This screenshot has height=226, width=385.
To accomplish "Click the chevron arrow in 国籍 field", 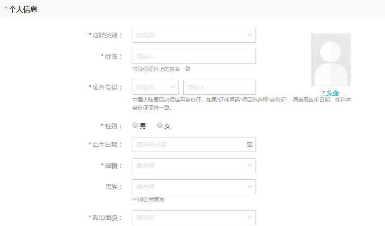I will (x=249, y=166).
